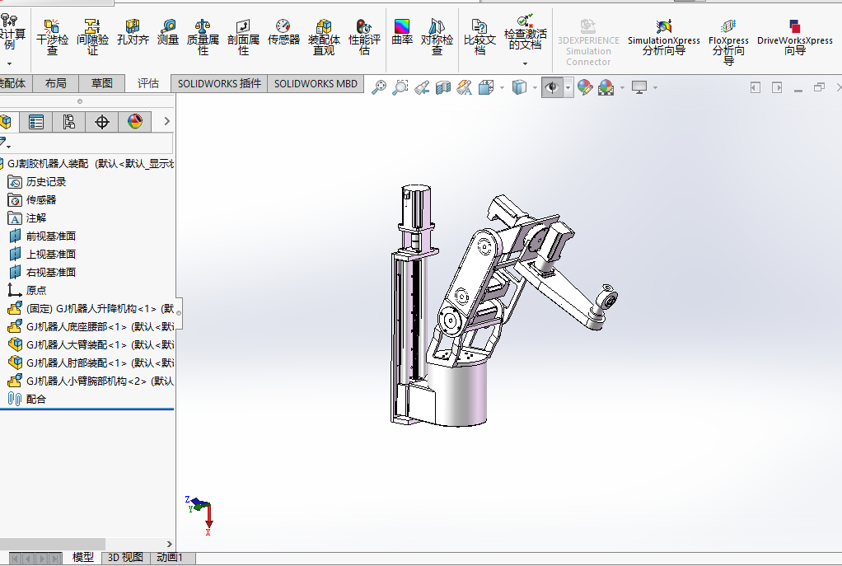Click Check Active Document (检查激活的文档)

[525, 32]
